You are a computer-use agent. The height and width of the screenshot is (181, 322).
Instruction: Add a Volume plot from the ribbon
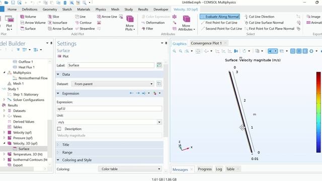[28, 17]
